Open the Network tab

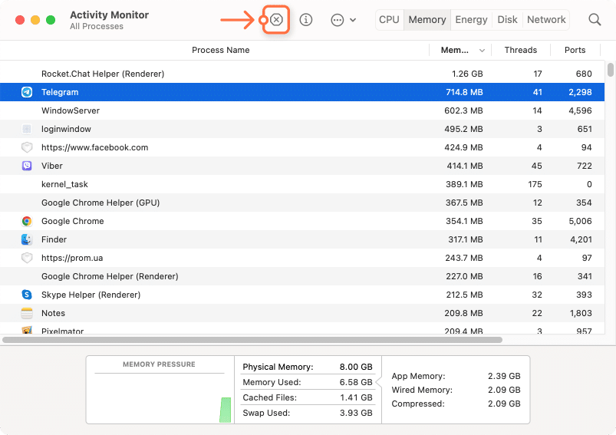click(x=546, y=20)
